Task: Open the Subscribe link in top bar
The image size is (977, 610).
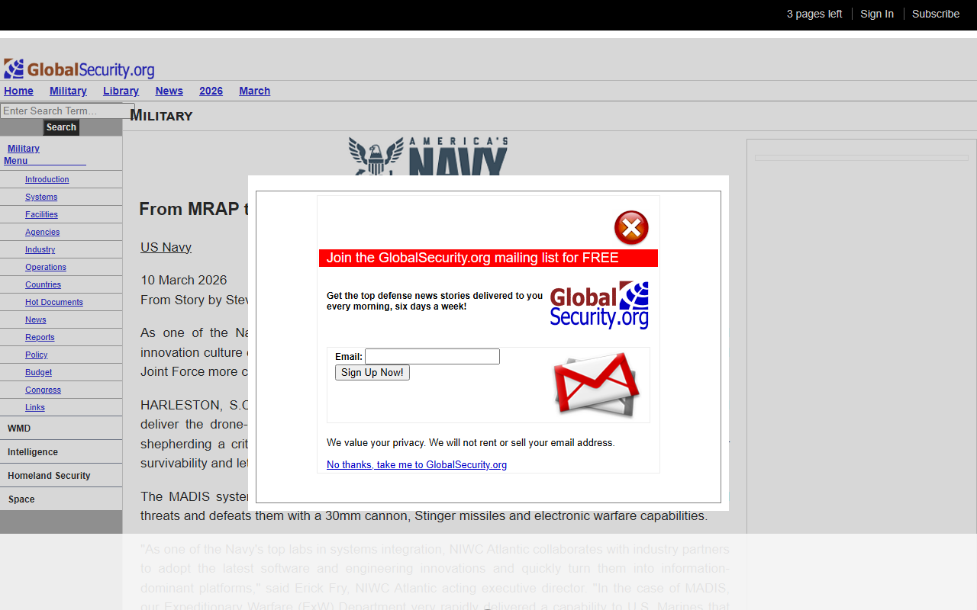Action: pyautogui.click(x=936, y=14)
